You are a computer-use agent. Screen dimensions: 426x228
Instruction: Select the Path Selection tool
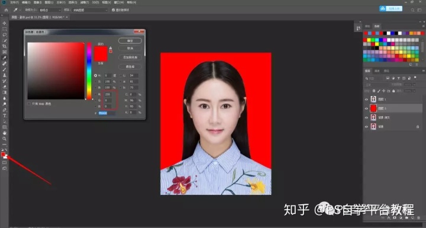point(4,121)
